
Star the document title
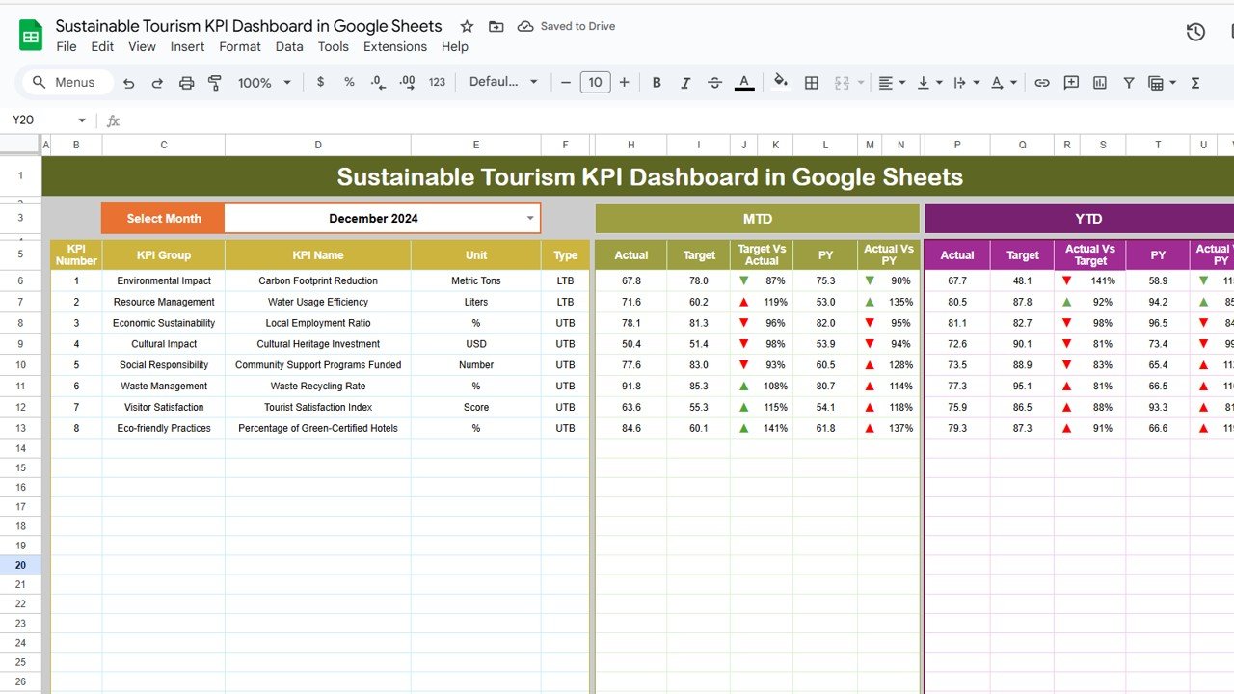point(467,26)
